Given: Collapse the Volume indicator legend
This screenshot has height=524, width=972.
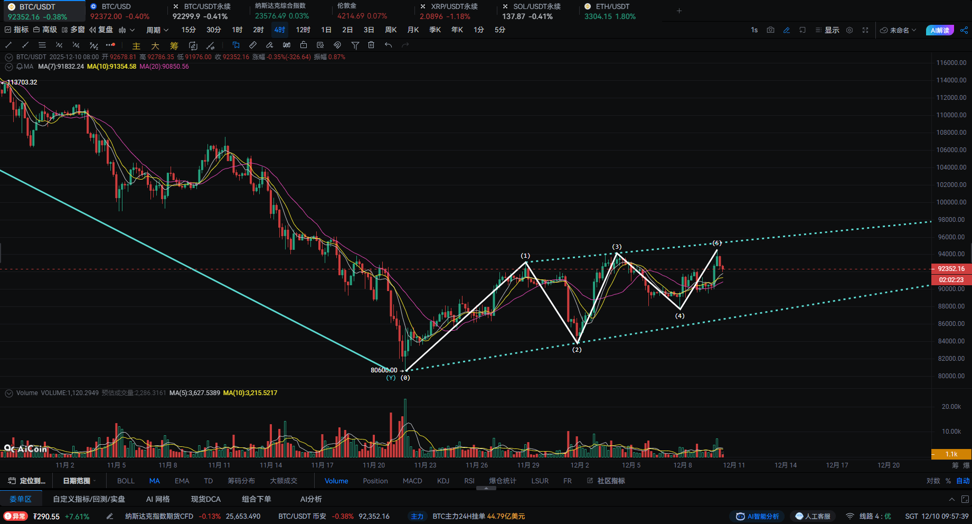Looking at the screenshot, I should (x=9, y=393).
